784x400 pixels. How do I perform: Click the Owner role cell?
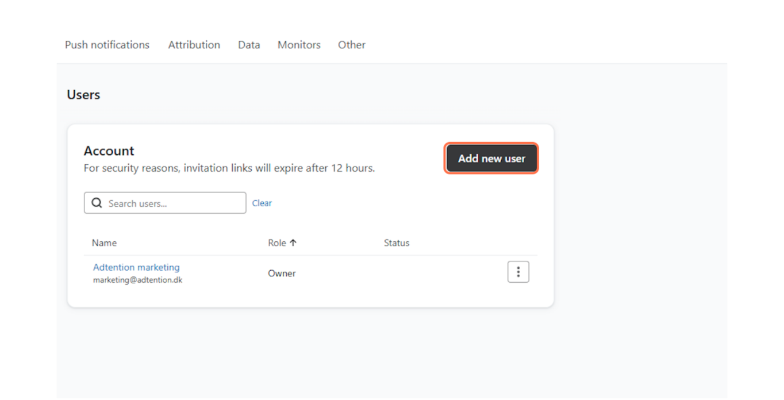[x=282, y=274]
